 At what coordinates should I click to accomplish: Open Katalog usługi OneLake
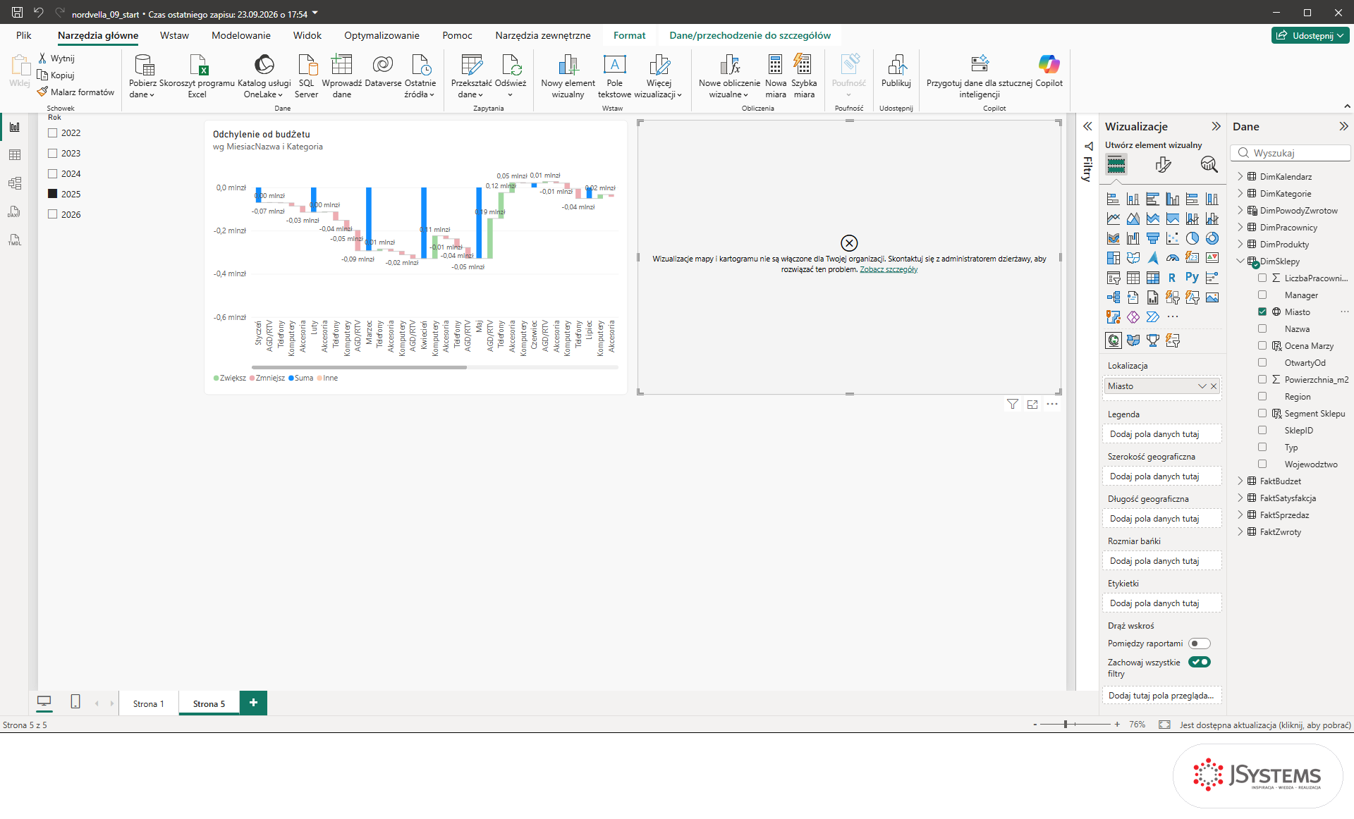(x=264, y=76)
